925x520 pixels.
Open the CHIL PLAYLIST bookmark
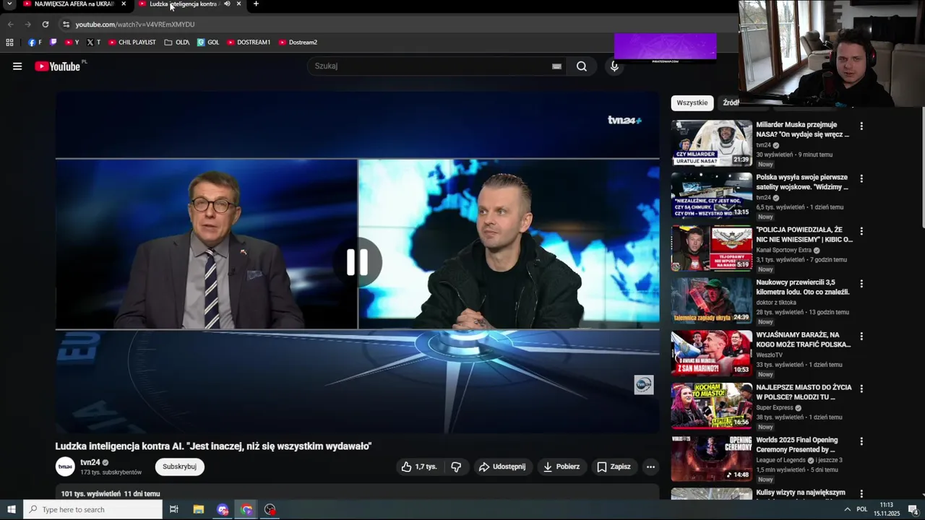(132, 43)
